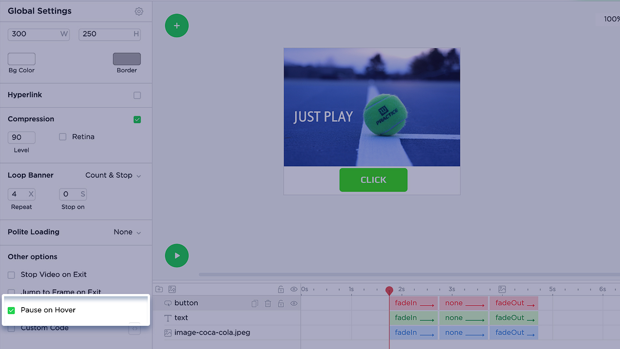Toggle show-all eye icon in timeline header
This screenshot has height=349, width=620.
coord(294,289)
